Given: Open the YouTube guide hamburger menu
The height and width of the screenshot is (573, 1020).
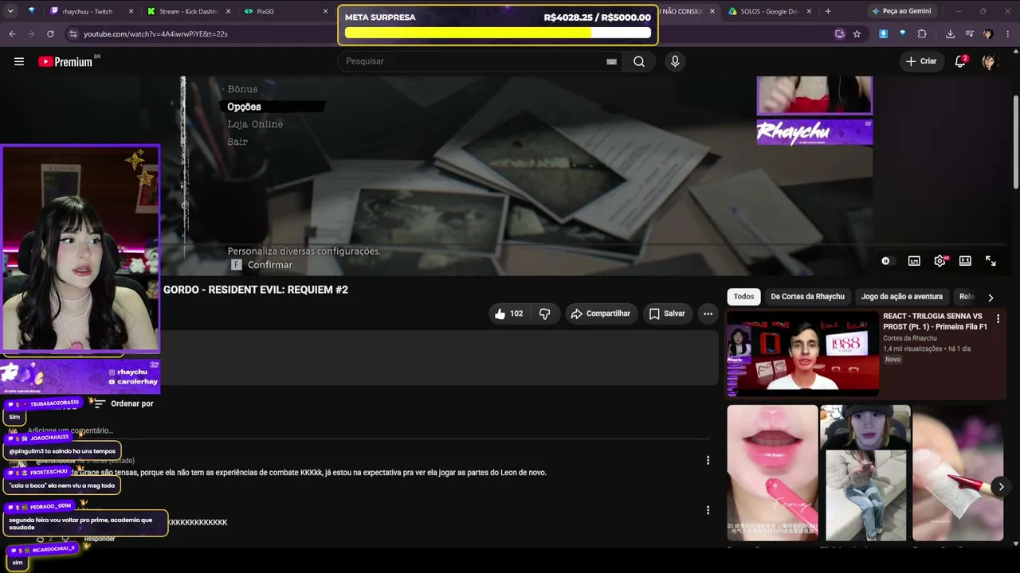Looking at the screenshot, I should click(x=19, y=61).
